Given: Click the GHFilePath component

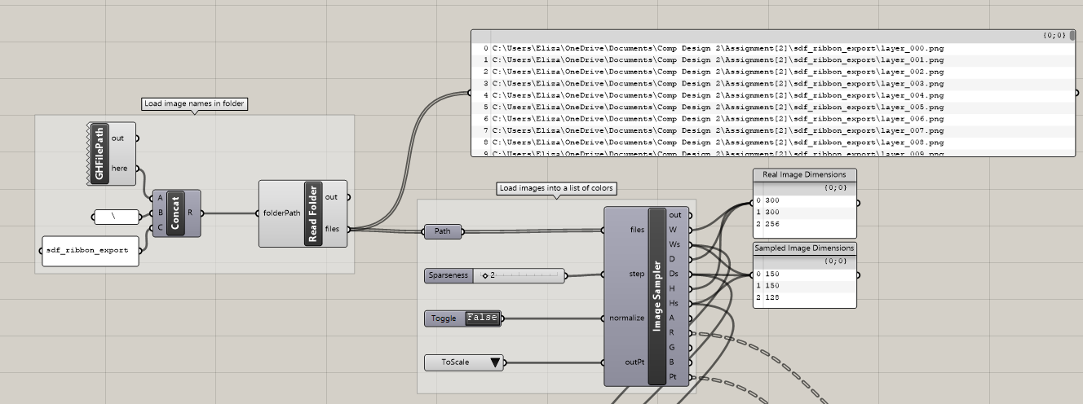Looking at the screenshot, I should [101, 153].
